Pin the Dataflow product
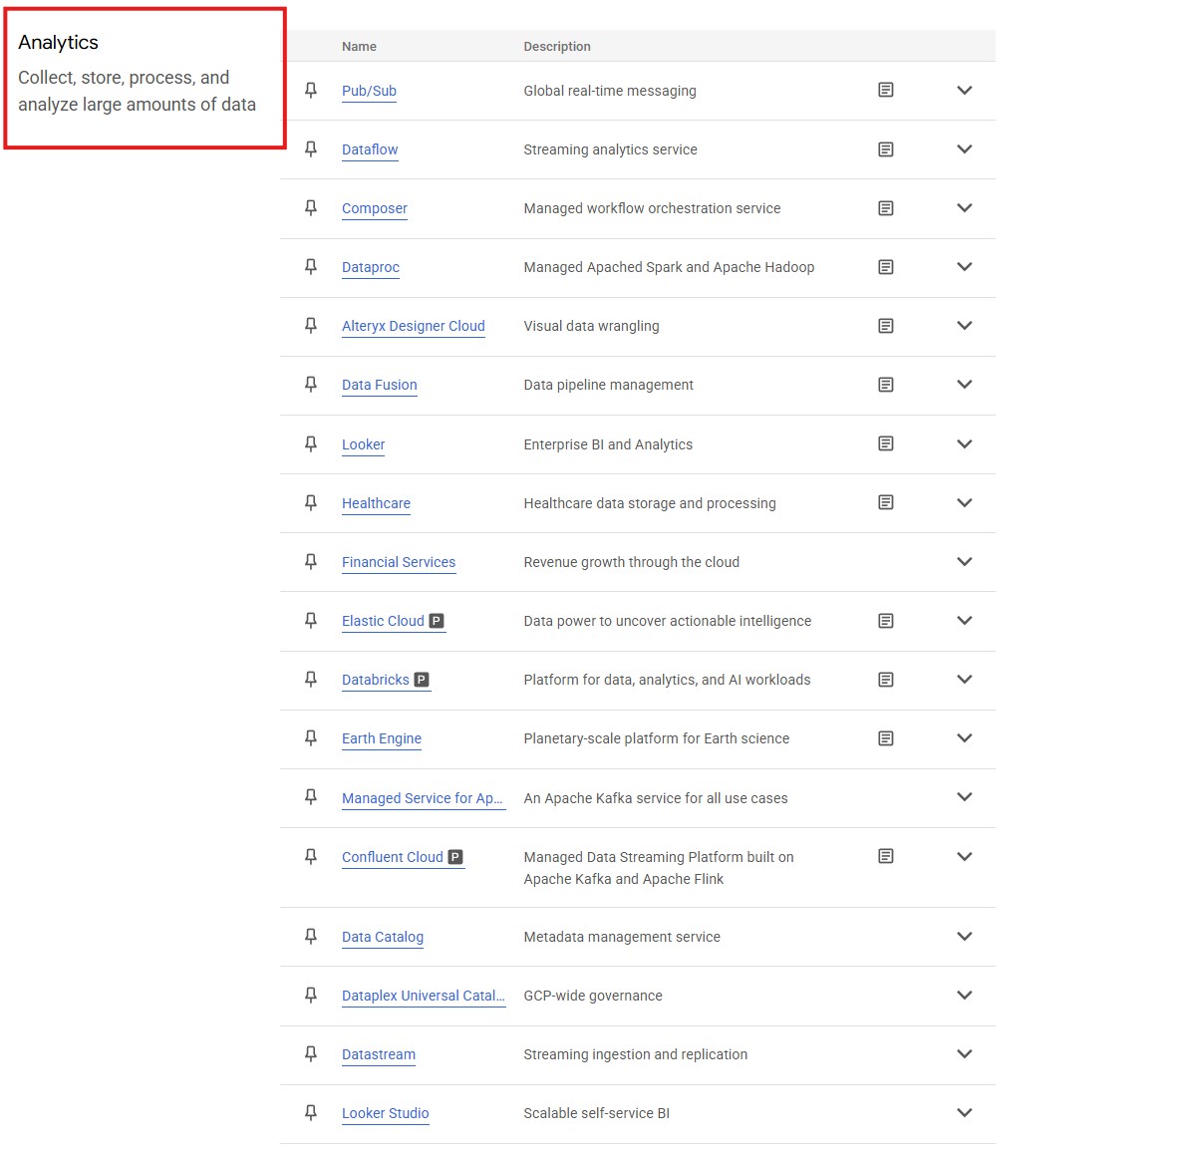 click(x=311, y=149)
